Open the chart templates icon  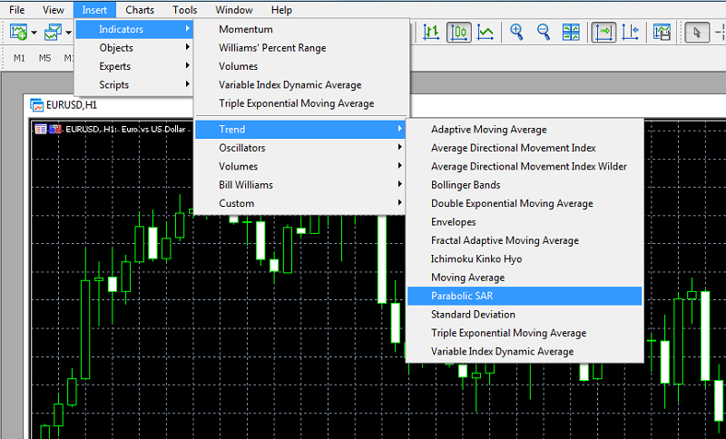point(662,33)
